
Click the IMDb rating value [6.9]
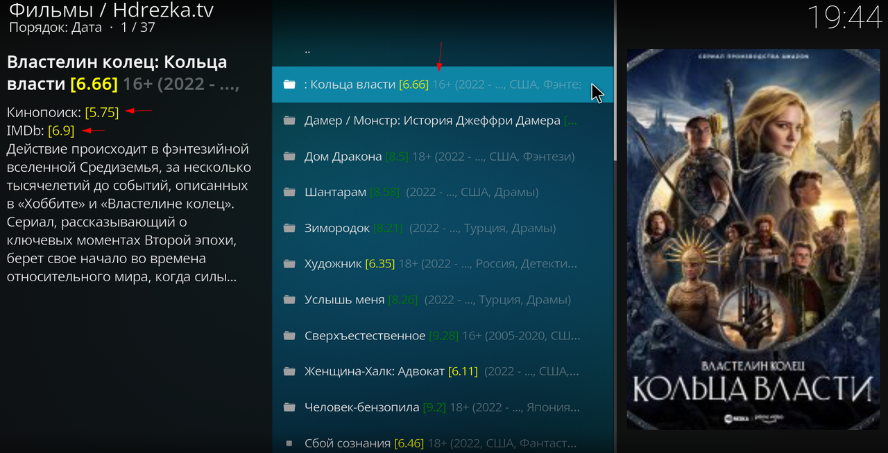coord(61,130)
